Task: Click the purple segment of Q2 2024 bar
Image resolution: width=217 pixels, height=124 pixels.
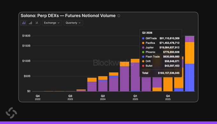Action: 103,86
